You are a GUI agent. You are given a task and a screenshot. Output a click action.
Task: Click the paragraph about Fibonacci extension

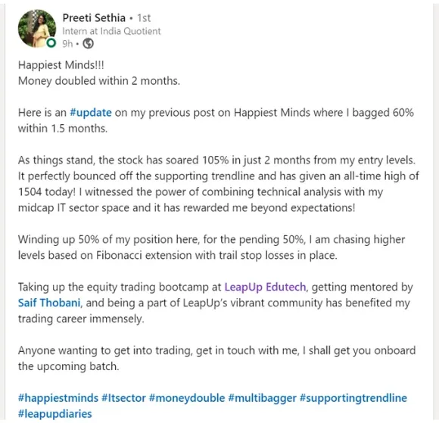pos(212,247)
